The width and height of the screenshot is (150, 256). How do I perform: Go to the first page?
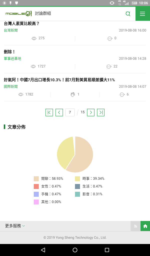49,112
